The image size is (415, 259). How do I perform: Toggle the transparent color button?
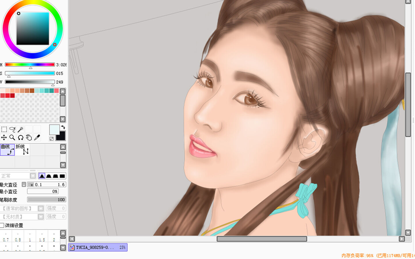pyautogui.click(x=52, y=139)
